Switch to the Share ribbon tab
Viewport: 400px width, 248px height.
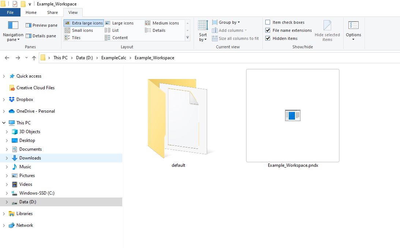pyautogui.click(x=52, y=12)
